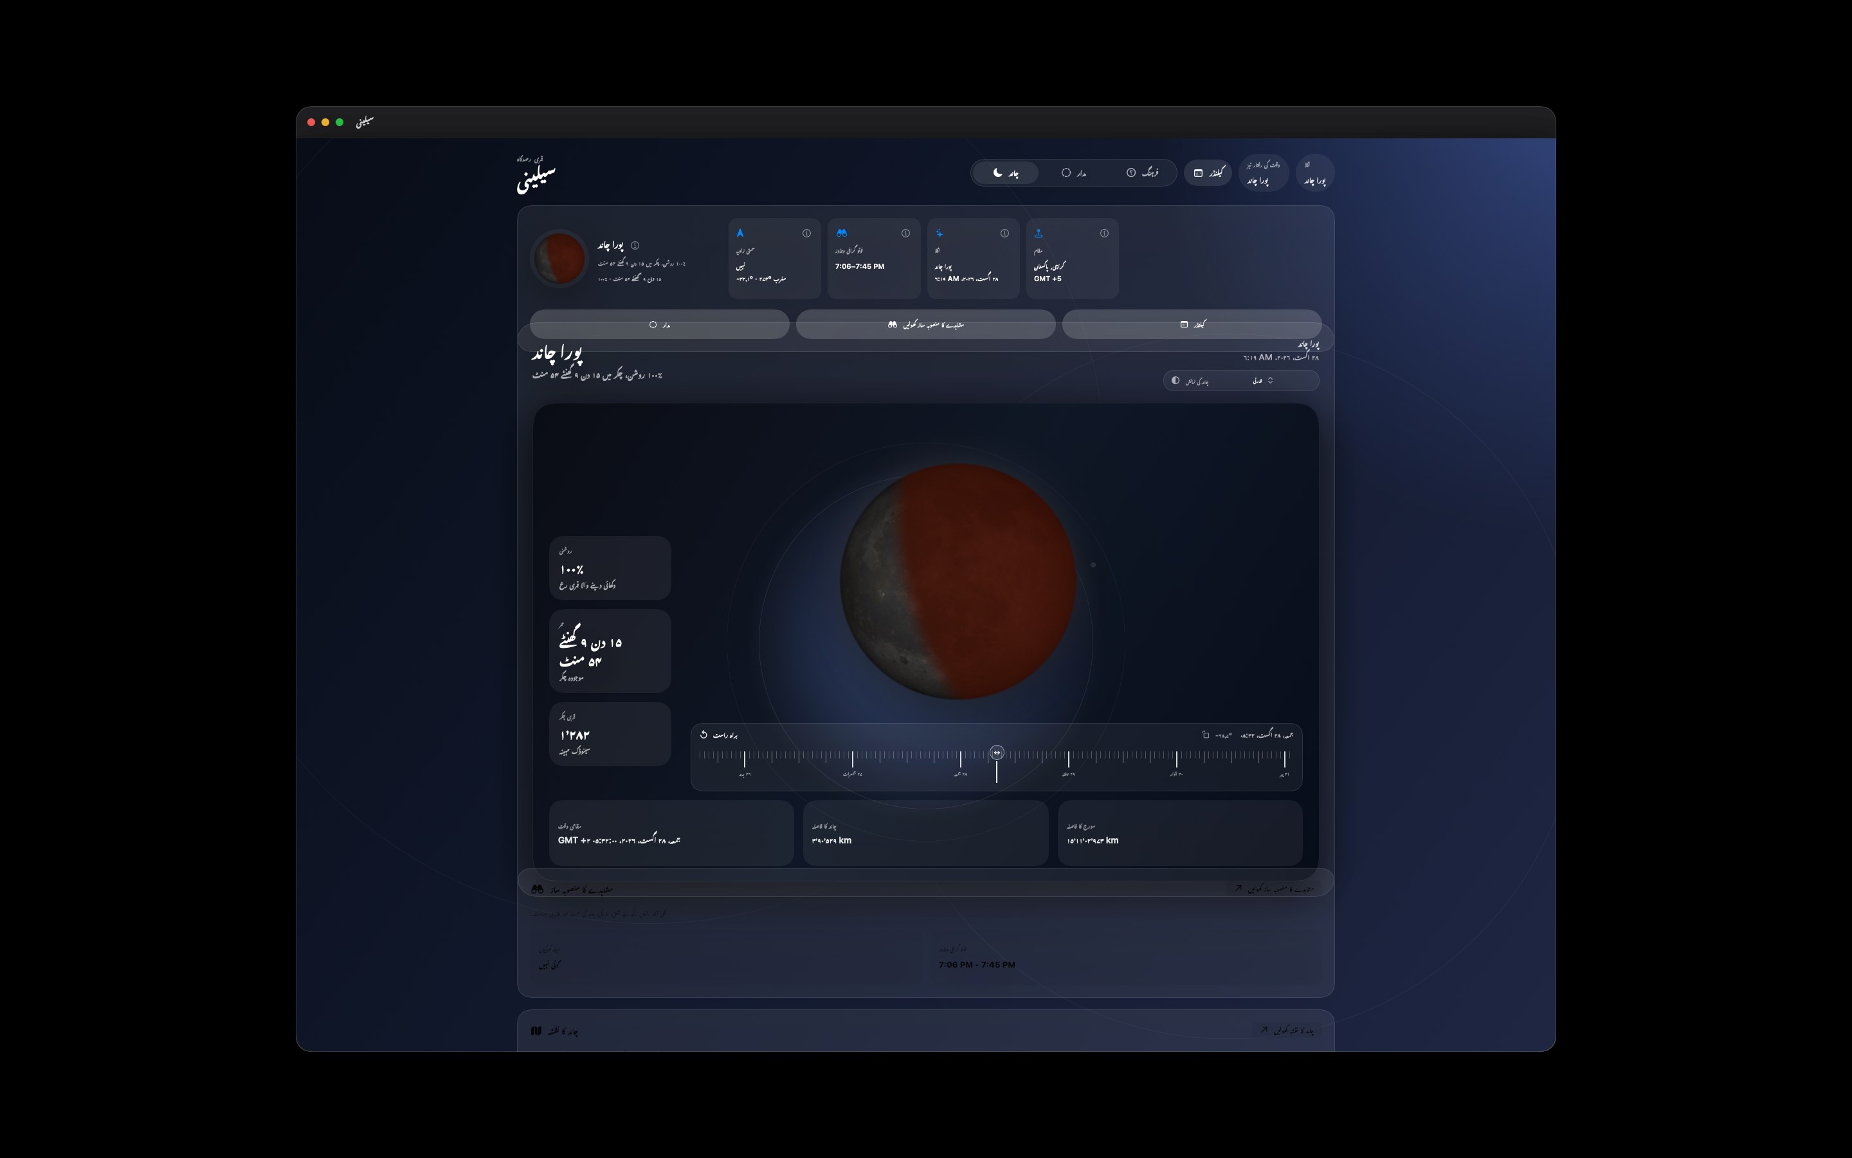Open مشاہدے کا منصوبہ ساز کھولیں link
Screen dimensions: 1852x1158
pos(1274,889)
